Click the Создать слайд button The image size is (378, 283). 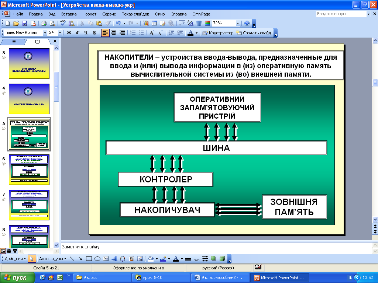coord(254,33)
